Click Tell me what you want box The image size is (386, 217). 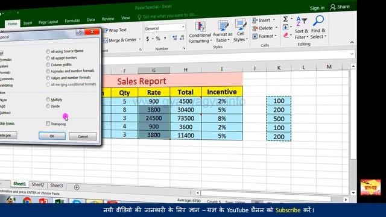point(168,16)
